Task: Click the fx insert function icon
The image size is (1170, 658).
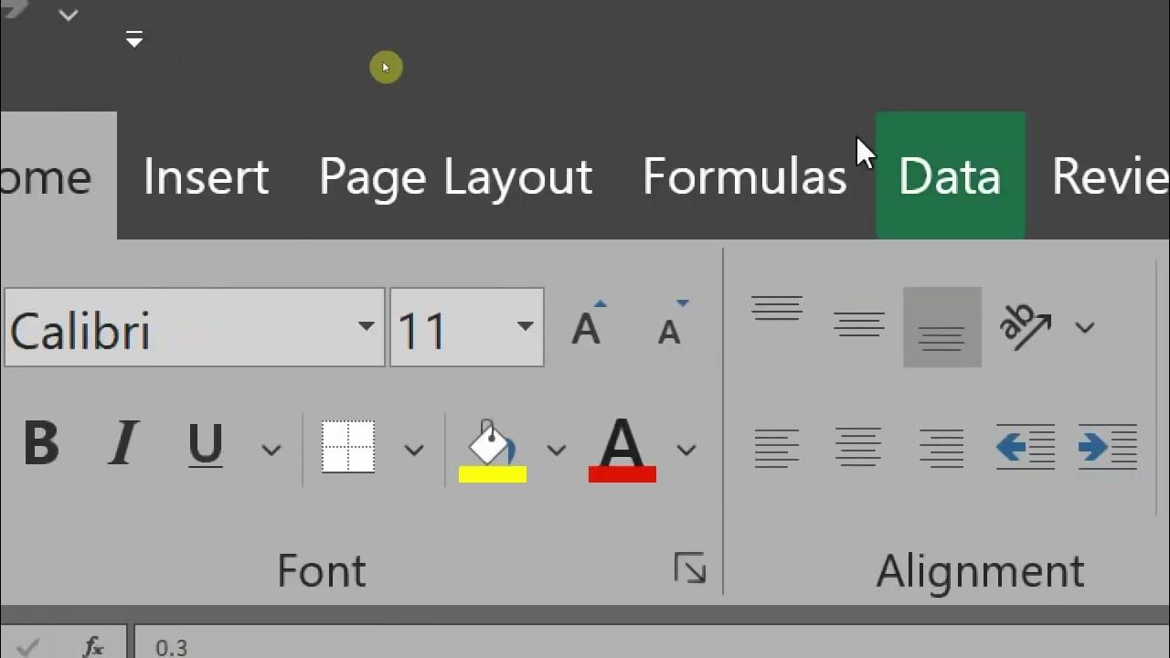Action: point(93,647)
